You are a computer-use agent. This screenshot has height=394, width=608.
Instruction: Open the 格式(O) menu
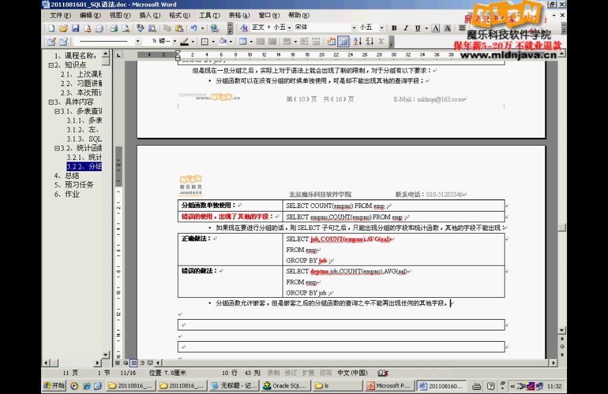pos(180,15)
